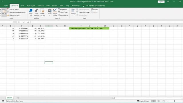This screenshot has height=103, width=183.
Task: Switch to Page Layout view
Action: pyautogui.click(x=158, y=101)
